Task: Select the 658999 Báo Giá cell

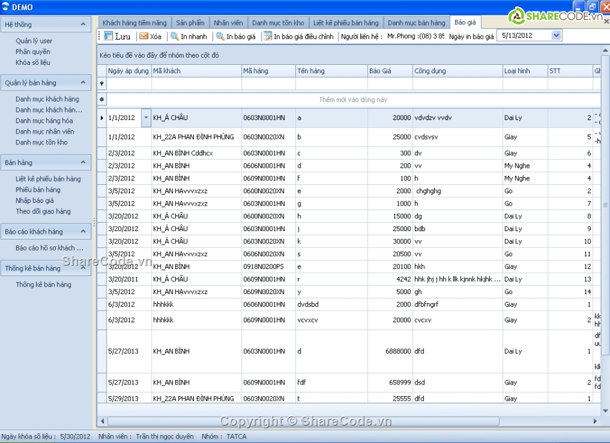Action: click(x=390, y=382)
